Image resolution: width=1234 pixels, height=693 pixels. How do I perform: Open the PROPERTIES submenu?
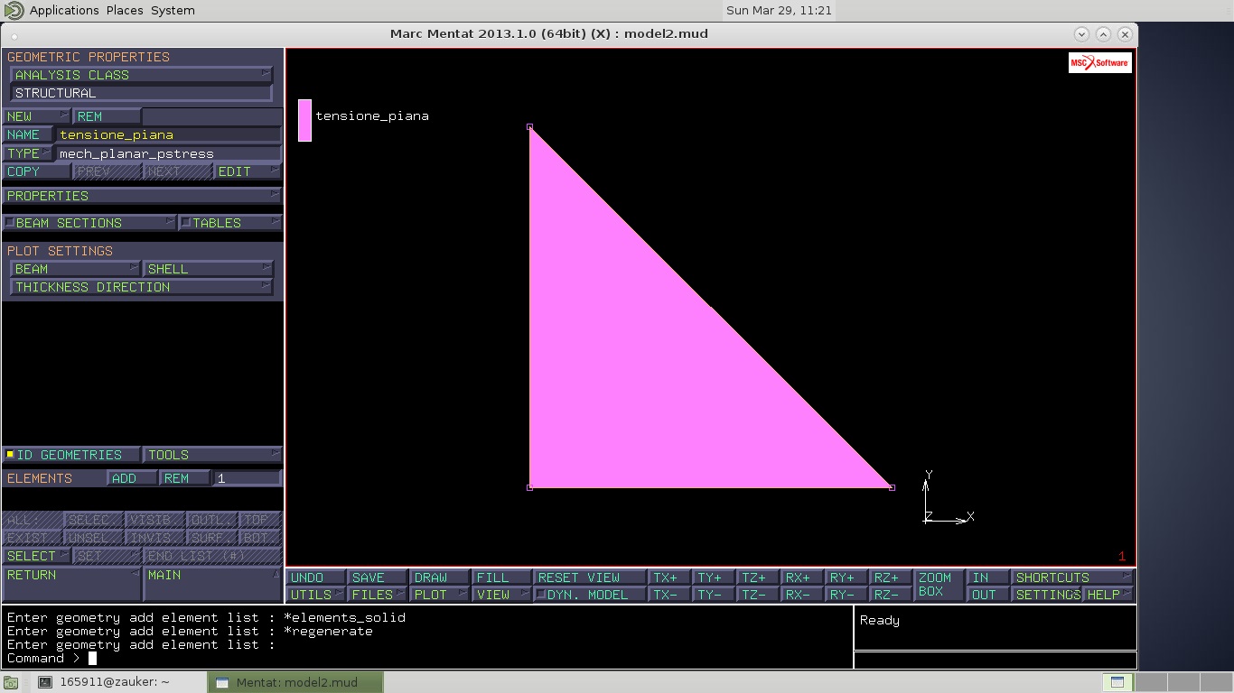pyautogui.click(x=142, y=196)
